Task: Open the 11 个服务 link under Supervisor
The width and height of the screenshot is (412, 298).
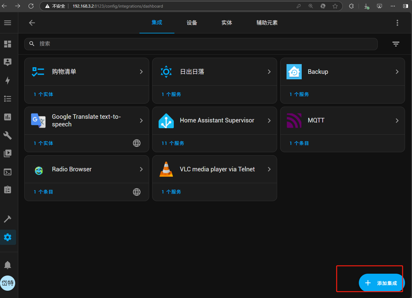Action: pos(173,143)
